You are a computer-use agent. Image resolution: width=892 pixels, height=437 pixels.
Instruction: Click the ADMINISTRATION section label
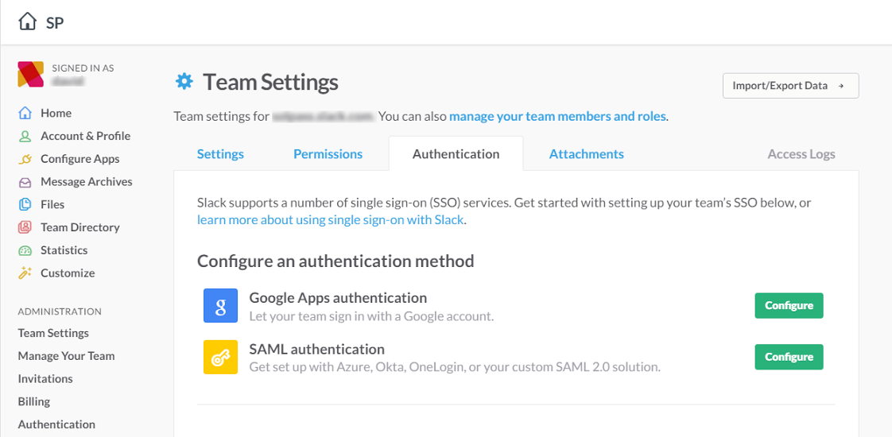[60, 311]
